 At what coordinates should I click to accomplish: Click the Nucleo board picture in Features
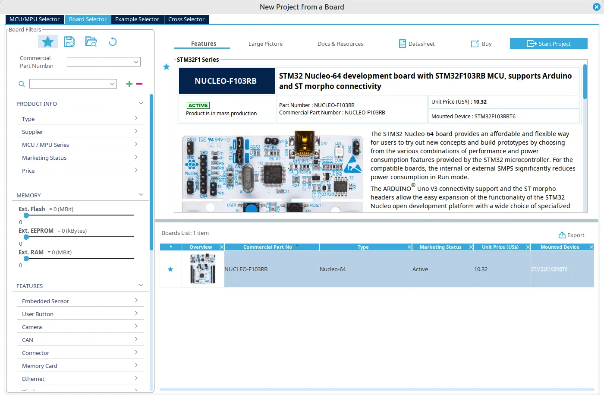tap(273, 171)
